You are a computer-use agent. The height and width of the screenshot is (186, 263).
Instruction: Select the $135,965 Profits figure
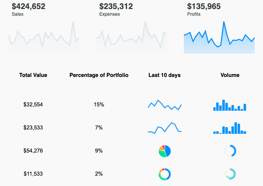[x=204, y=6]
